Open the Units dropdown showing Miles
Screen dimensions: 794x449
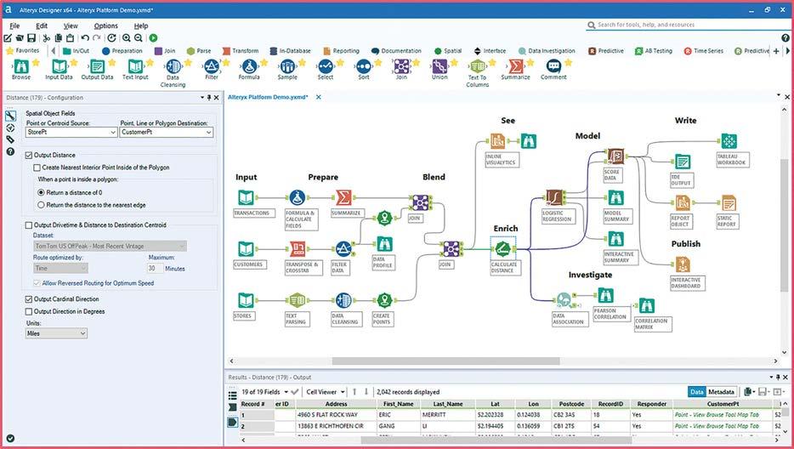click(56, 333)
